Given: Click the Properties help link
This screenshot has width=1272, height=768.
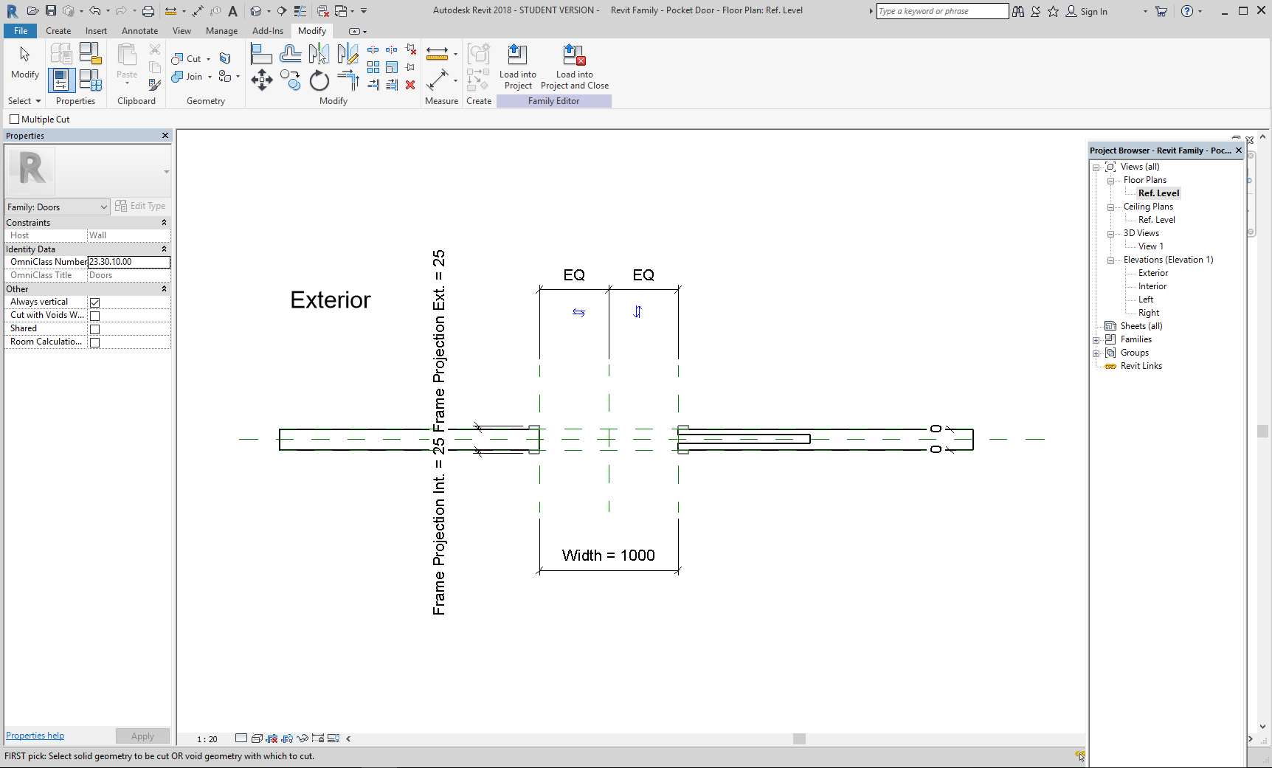Looking at the screenshot, I should point(35,736).
